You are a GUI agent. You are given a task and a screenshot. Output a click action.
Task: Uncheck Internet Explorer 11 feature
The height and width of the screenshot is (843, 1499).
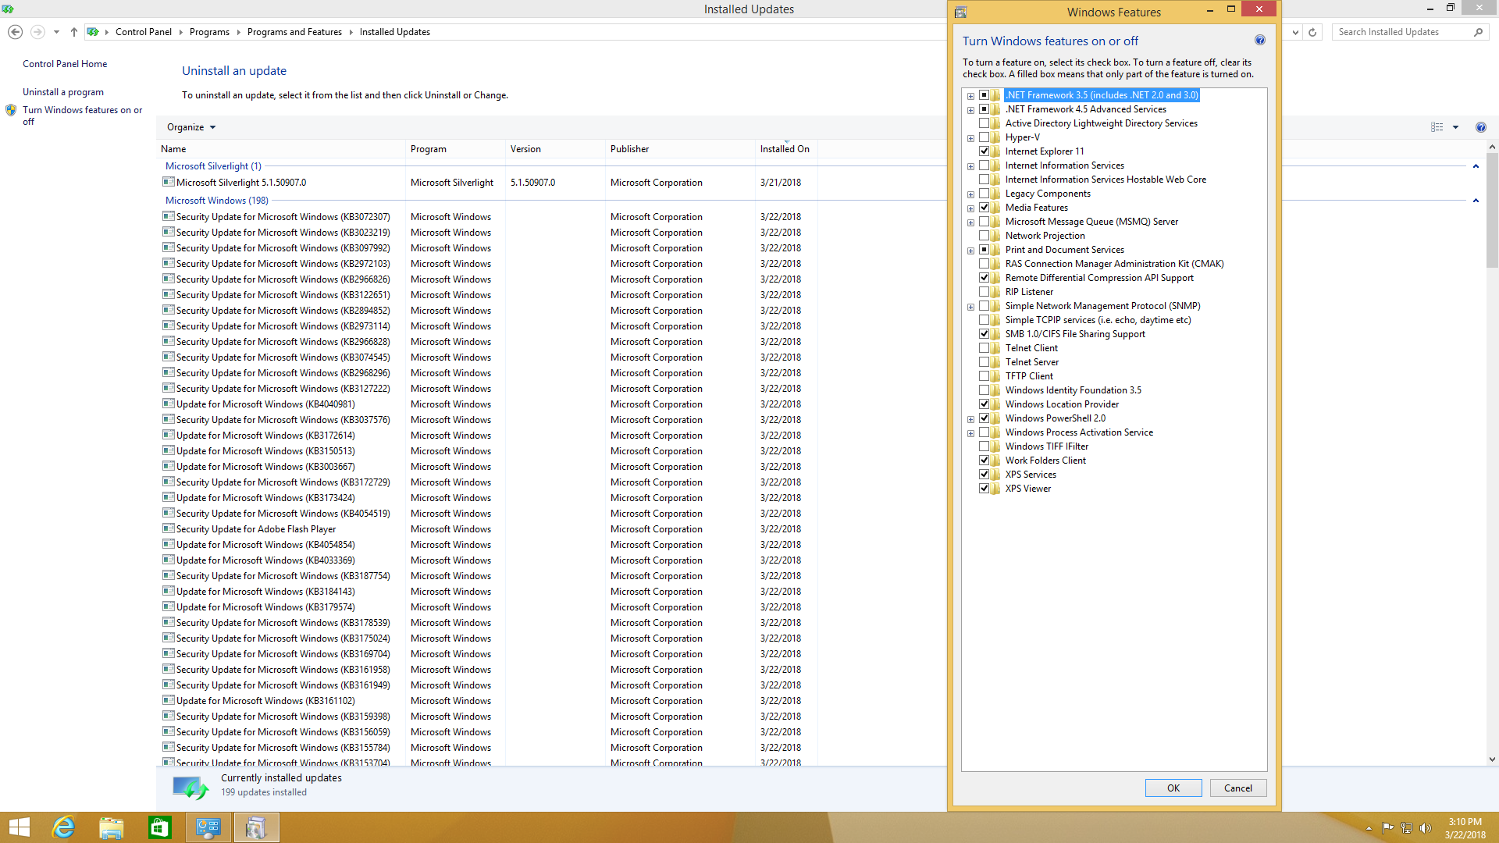point(984,151)
